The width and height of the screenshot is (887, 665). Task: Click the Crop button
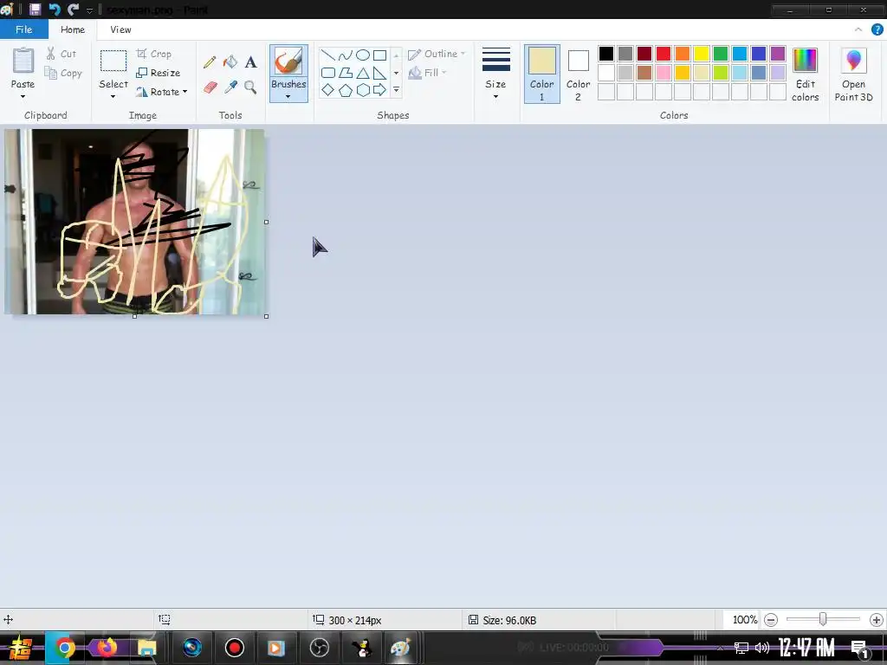pos(154,54)
